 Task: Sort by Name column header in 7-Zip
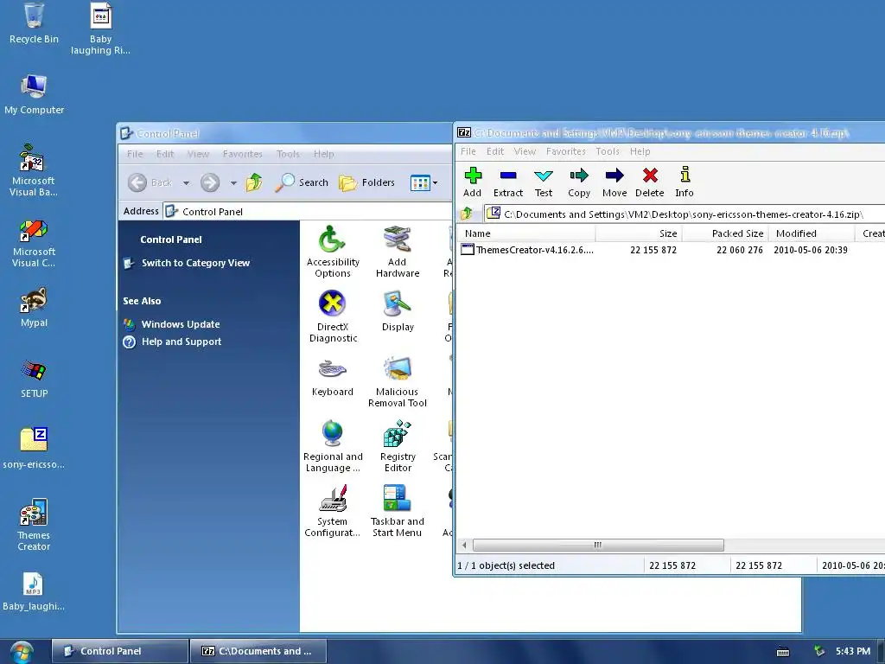526,233
